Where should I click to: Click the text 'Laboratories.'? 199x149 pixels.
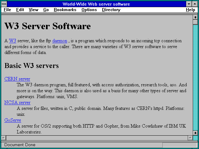(29, 132)
